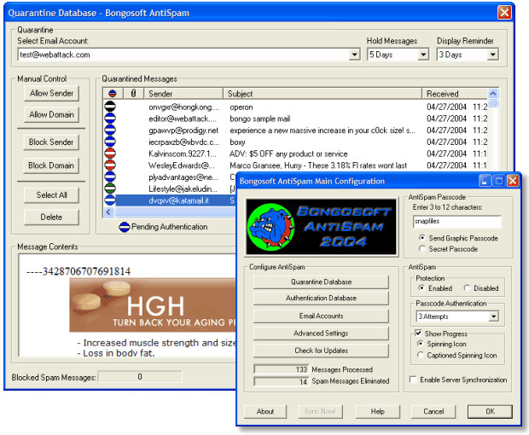The height and width of the screenshot is (435, 529).
Task: Sort messages by Received column
Action: (455, 94)
